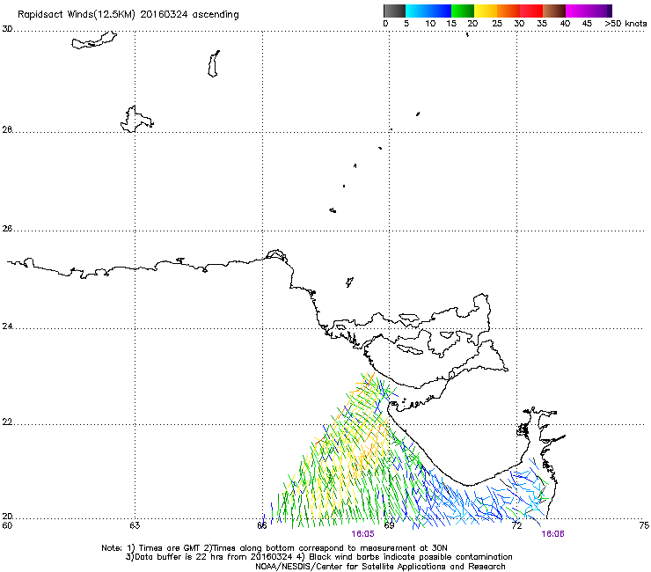Select the yellow 20–25 knots legend swatch

(x=486, y=11)
